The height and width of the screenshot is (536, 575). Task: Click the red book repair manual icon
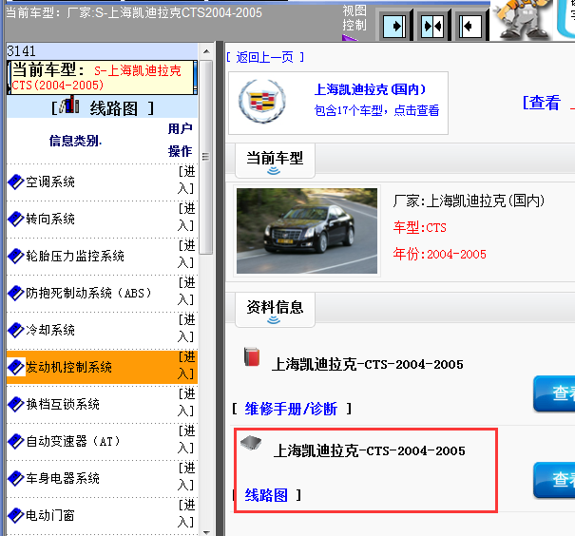[252, 356]
